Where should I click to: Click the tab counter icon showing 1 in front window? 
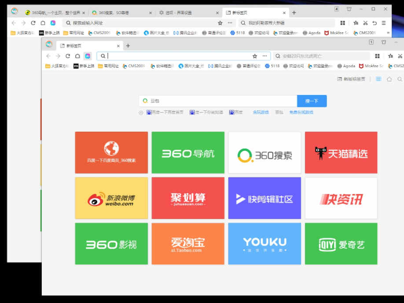(371, 42)
